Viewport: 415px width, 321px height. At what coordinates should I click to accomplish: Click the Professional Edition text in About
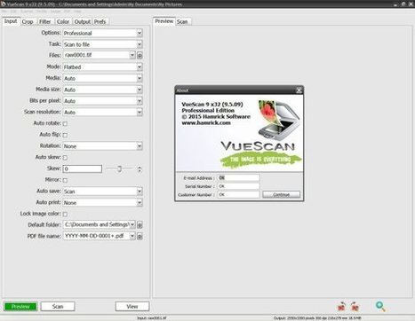point(208,110)
